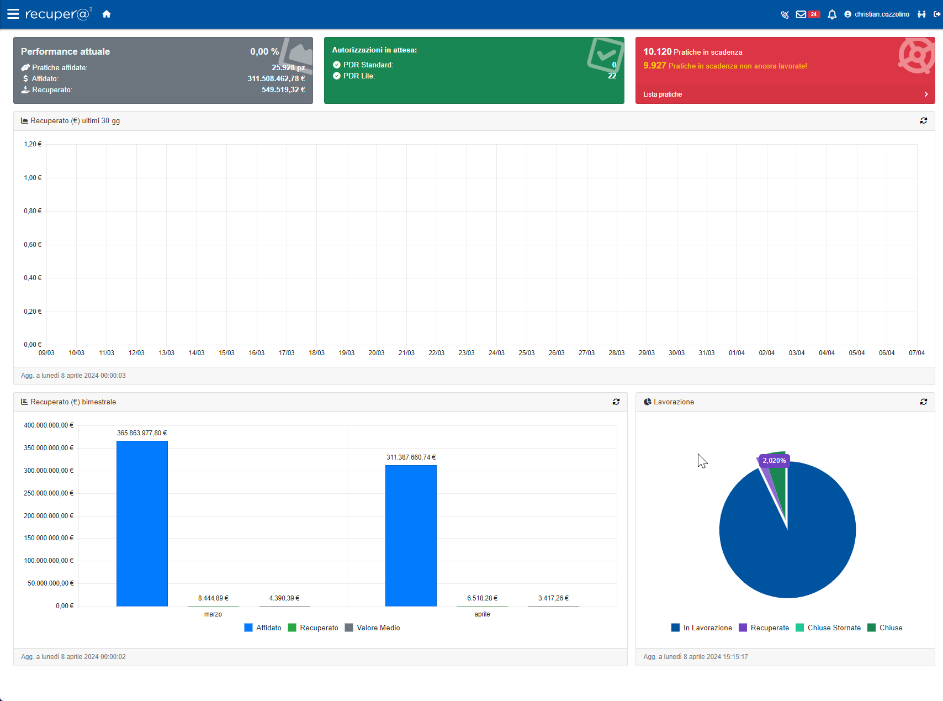The height and width of the screenshot is (701, 943).
Task: Log out using the exit icon
Action: pyautogui.click(x=937, y=14)
